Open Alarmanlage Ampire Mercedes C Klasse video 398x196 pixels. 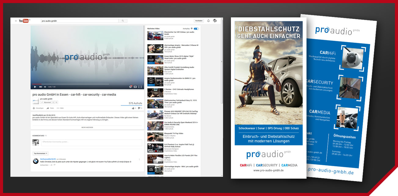click(x=173, y=49)
